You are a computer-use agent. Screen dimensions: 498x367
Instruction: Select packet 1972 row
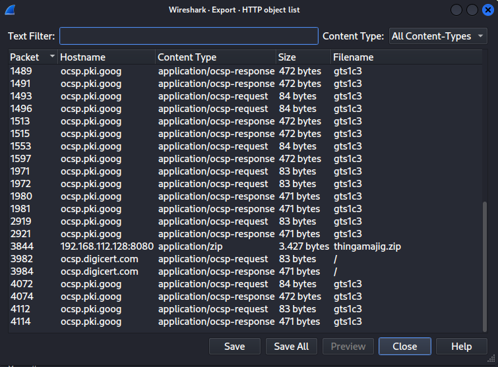pyautogui.click(x=245, y=184)
